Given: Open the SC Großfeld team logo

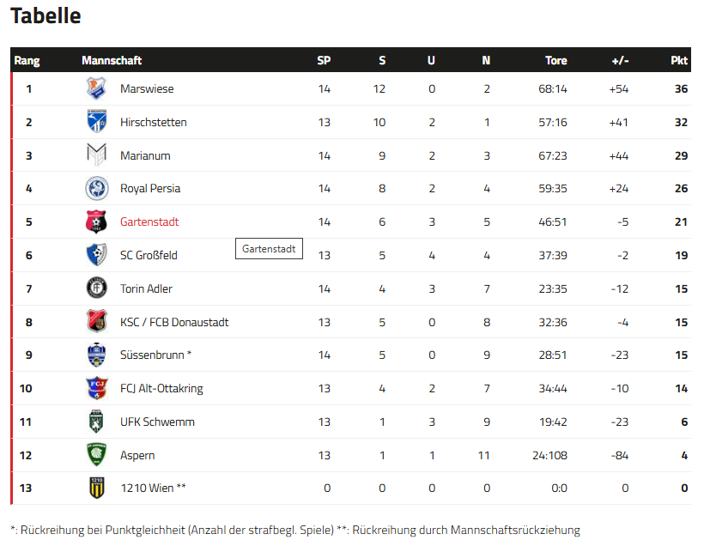Looking at the screenshot, I should click(96, 255).
